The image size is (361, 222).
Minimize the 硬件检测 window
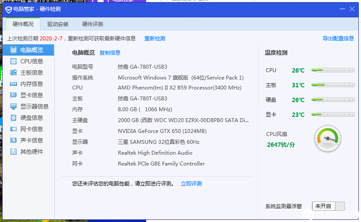point(342,9)
